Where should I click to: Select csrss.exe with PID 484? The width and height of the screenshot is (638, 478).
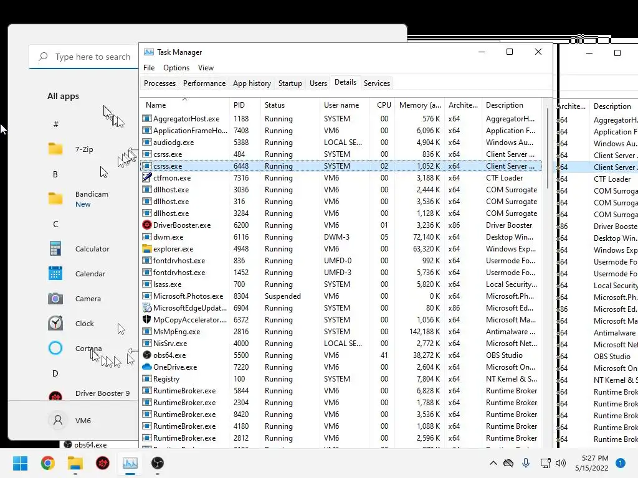pyautogui.click(x=341, y=154)
